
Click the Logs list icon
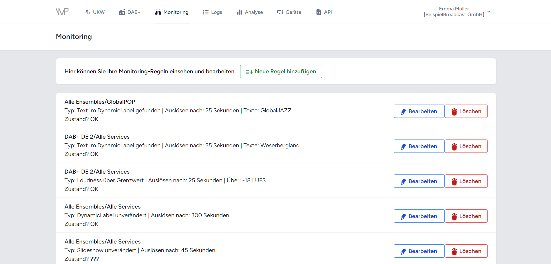point(206,12)
